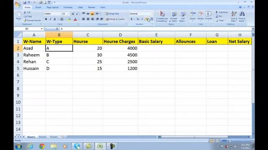Open Conditional Formatting
The image size is (268, 150).
(x=162, y=17)
